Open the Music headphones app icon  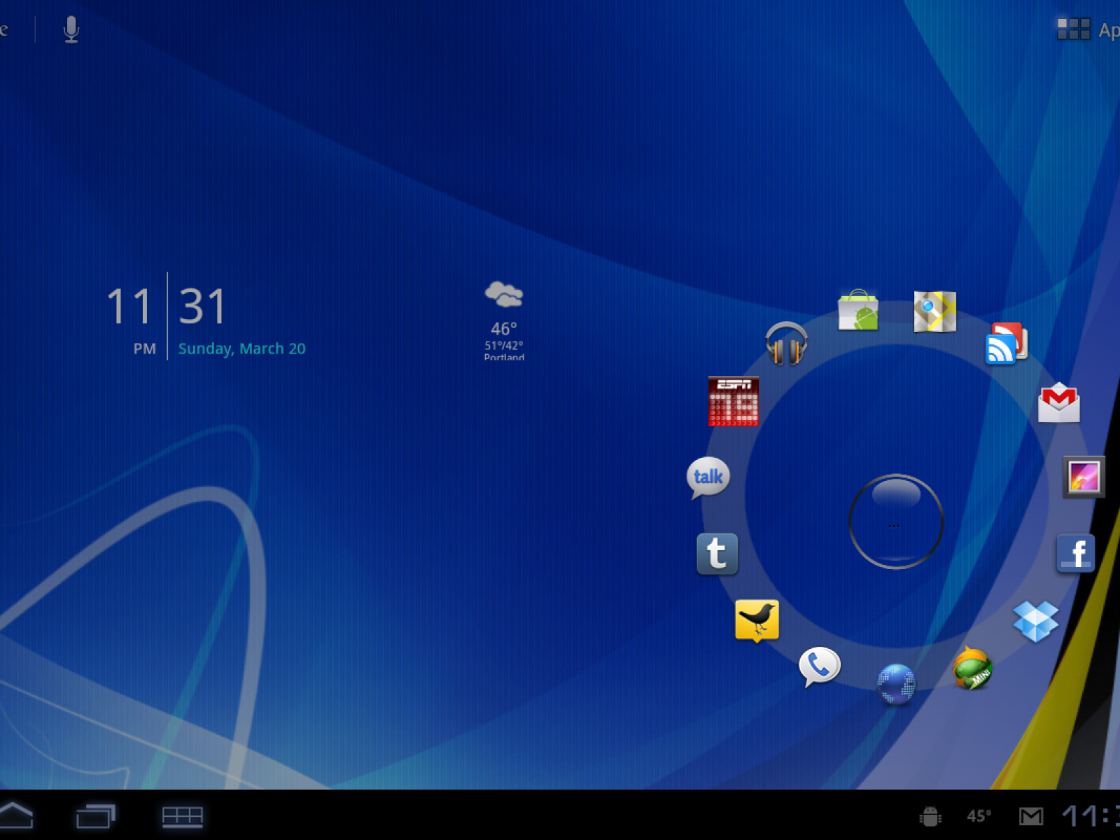click(786, 343)
